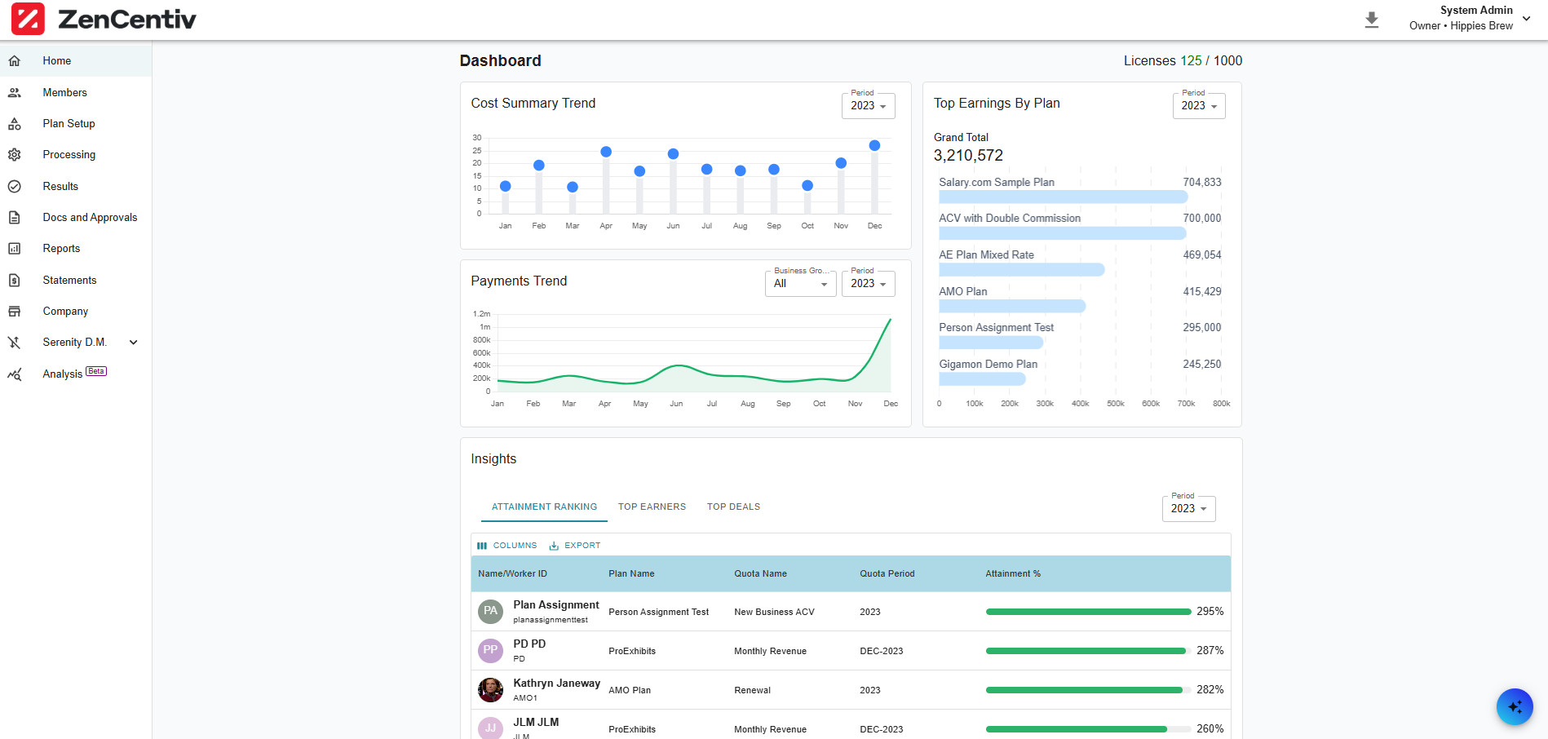Click the Plan Setup shapes icon

15,124
